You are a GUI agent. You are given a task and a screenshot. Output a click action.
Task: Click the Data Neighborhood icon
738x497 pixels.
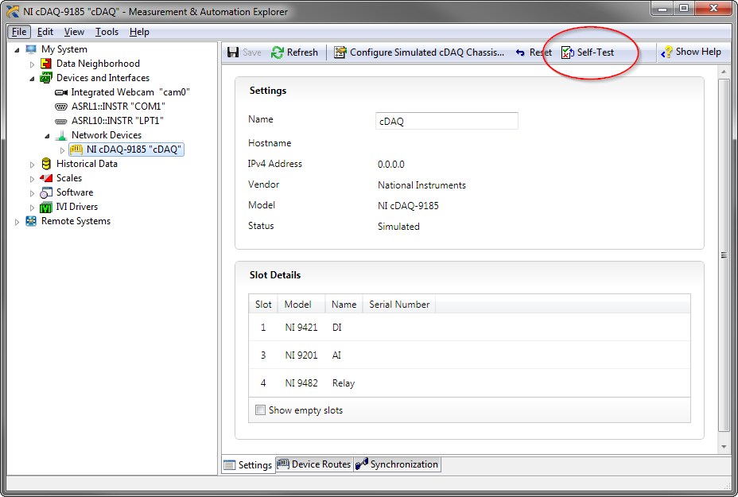tap(46, 64)
